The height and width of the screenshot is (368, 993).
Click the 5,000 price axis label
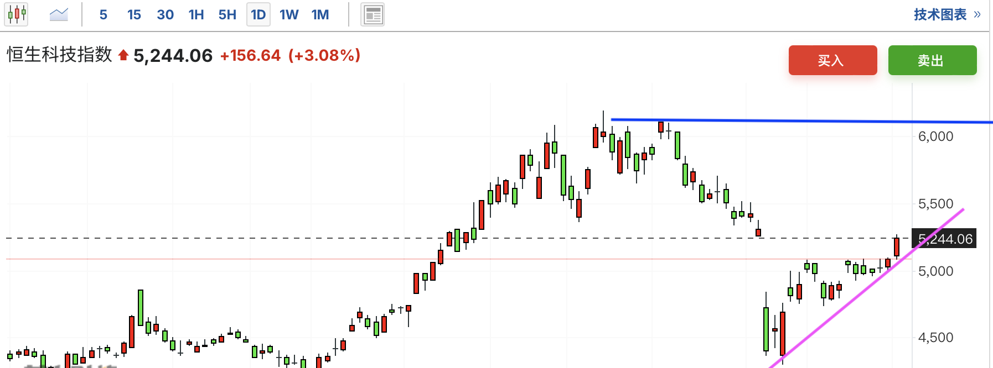pos(935,271)
